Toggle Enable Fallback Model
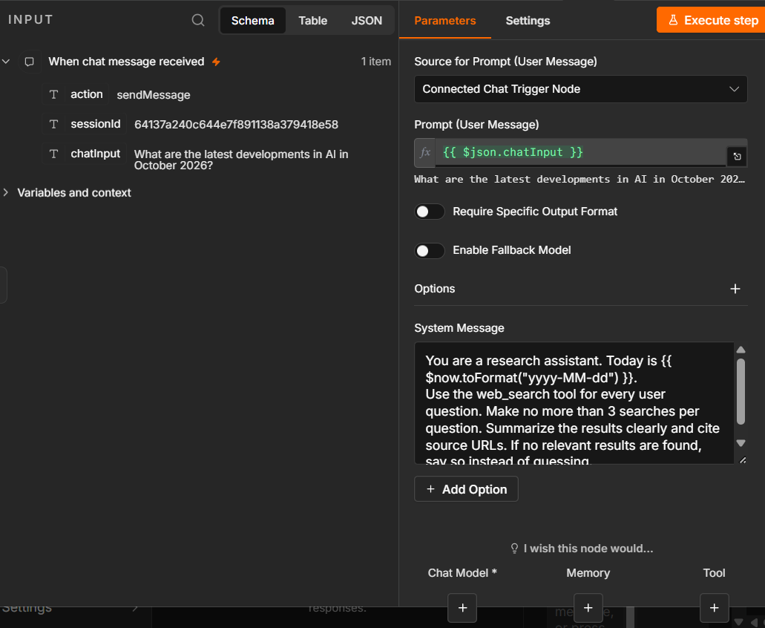 click(x=430, y=250)
